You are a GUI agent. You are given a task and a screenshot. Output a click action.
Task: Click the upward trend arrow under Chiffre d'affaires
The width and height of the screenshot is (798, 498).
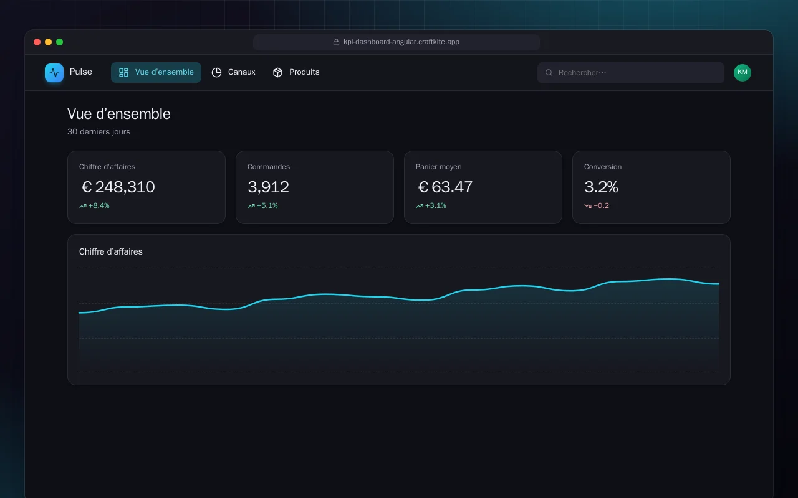coord(83,206)
